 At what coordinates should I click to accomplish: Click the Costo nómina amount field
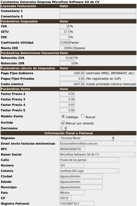[72, 84]
